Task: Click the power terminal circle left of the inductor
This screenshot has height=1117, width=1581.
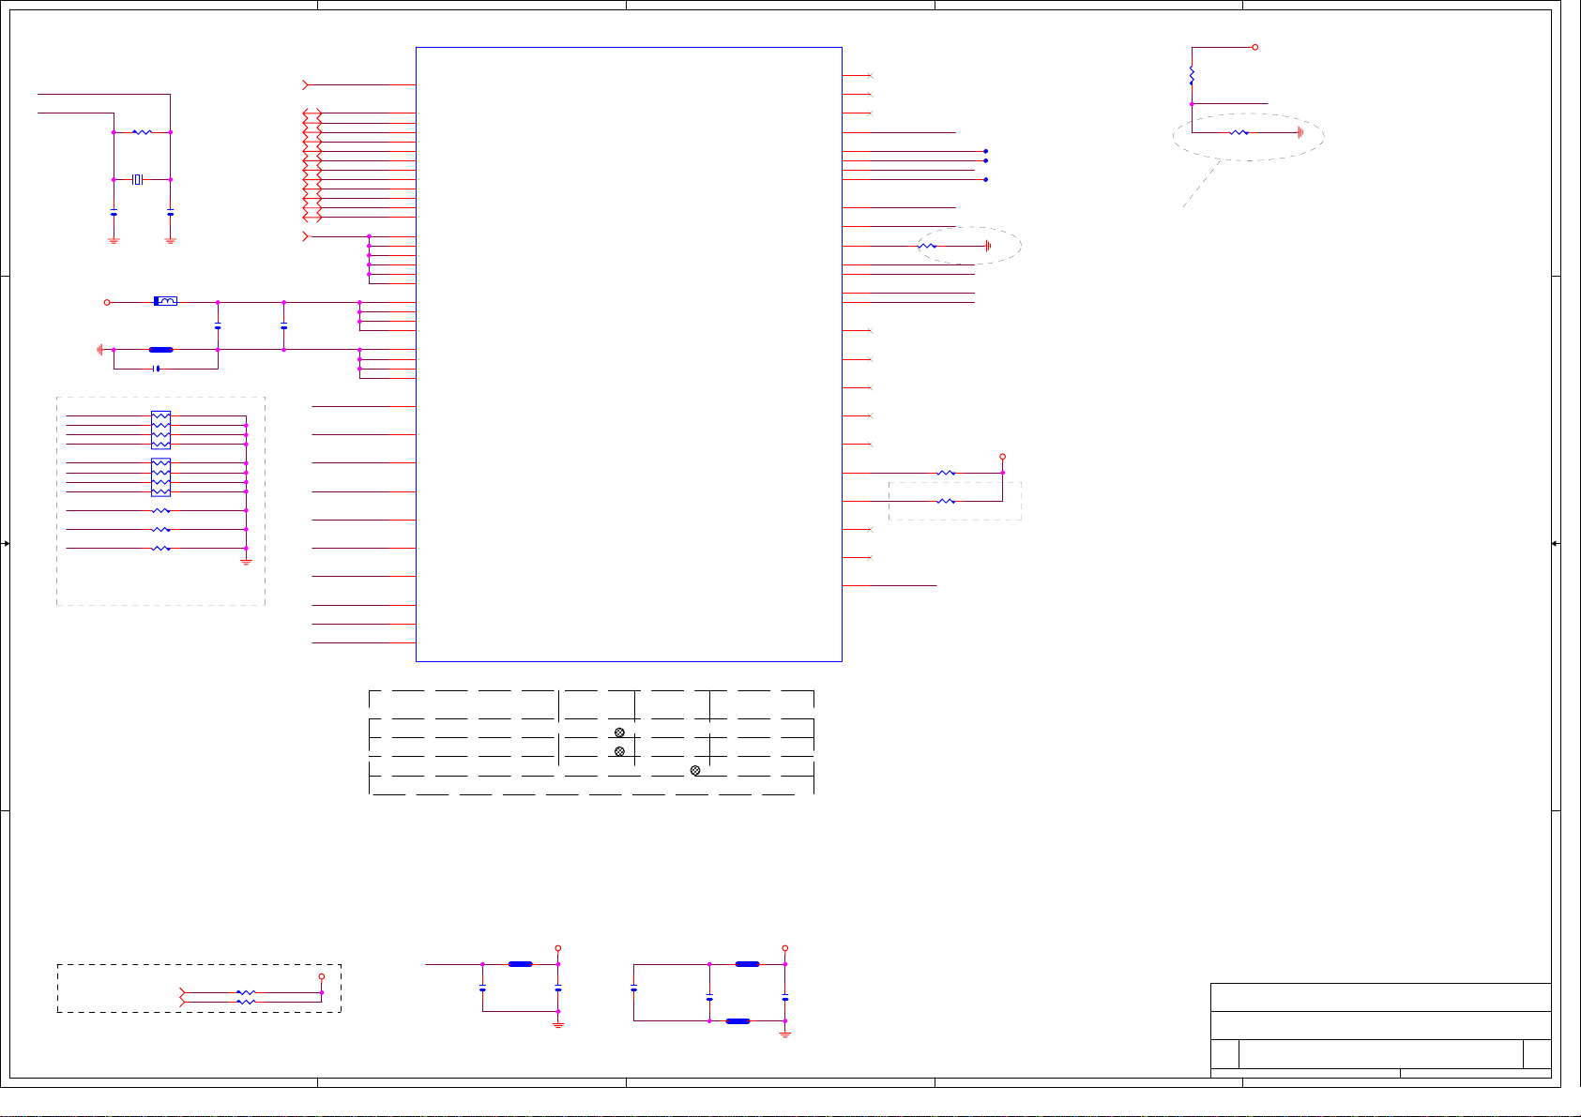Action: pos(107,302)
